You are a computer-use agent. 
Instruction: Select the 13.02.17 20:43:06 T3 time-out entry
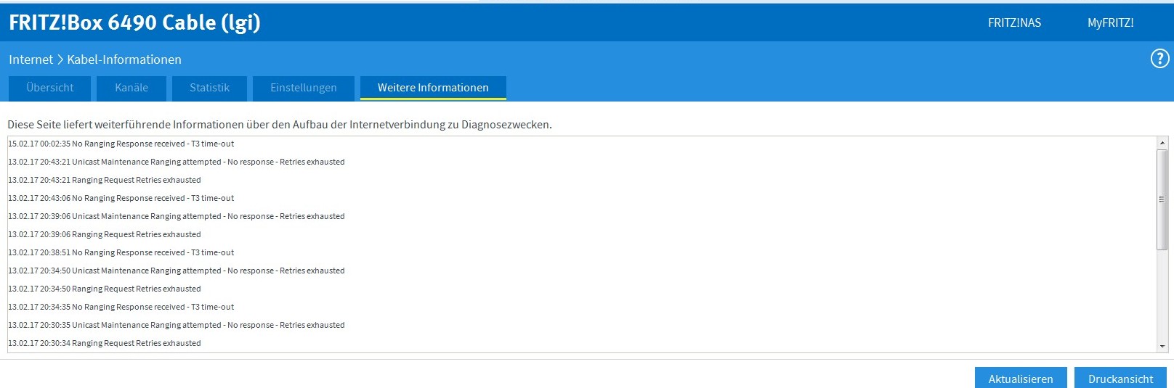tap(121, 198)
